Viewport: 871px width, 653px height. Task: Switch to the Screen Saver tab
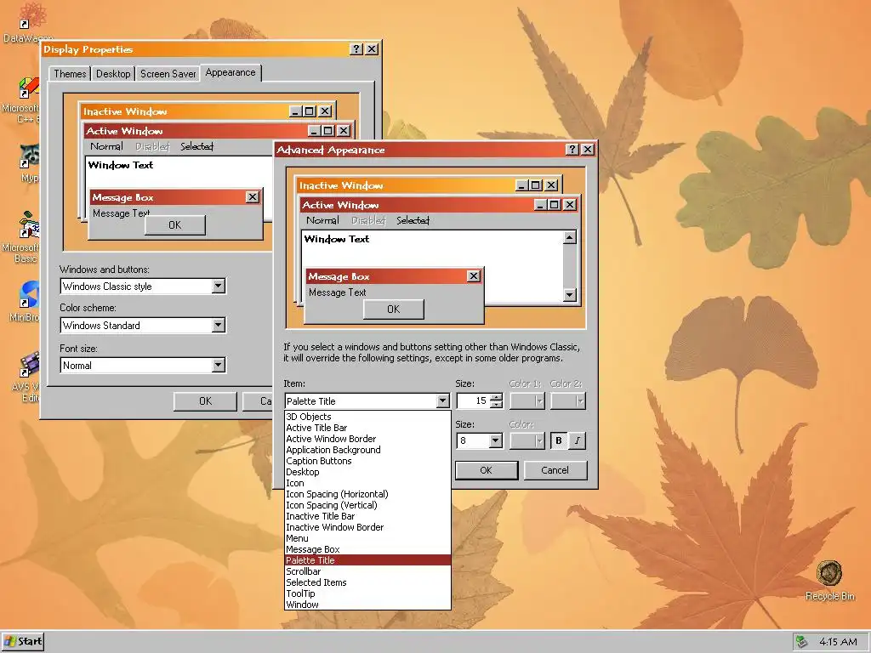tap(168, 74)
